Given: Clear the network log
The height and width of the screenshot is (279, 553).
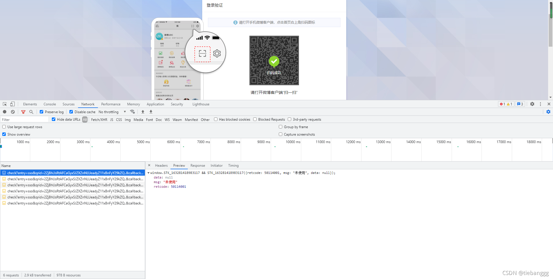Looking at the screenshot, I should (x=13, y=112).
